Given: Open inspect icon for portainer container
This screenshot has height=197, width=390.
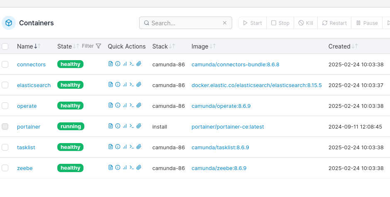Looking at the screenshot, I should 118,126.
